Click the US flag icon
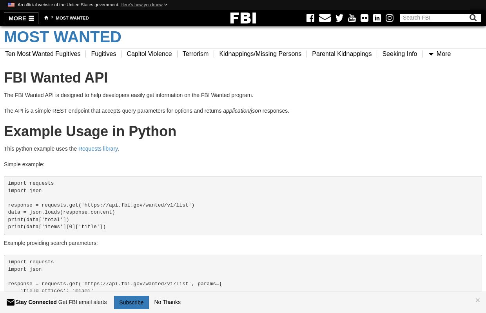486x313 pixels. tap(11, 5)
